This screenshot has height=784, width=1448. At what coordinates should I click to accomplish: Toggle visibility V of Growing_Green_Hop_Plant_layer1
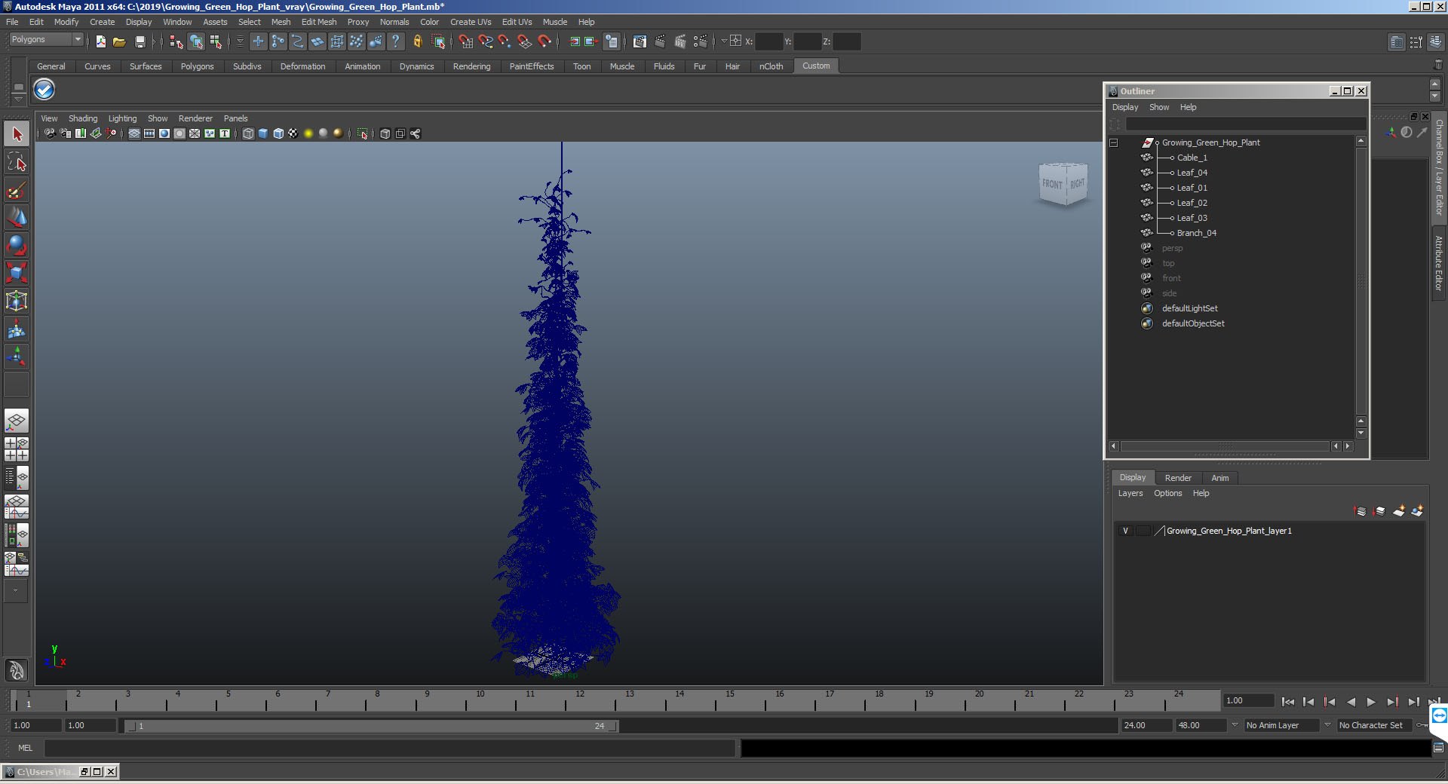1125,531
